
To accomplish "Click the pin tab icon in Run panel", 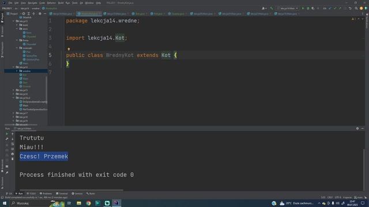I will (x=7, y=172).
